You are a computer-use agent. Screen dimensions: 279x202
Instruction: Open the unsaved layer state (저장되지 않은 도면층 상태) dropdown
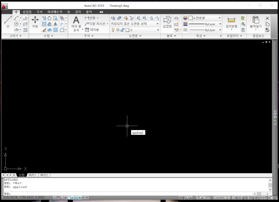click(135, 24)
